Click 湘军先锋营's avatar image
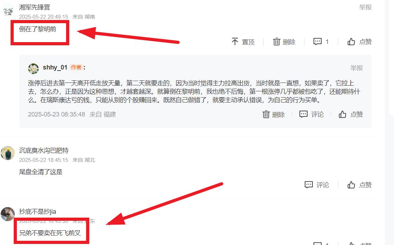 [8, 11]
